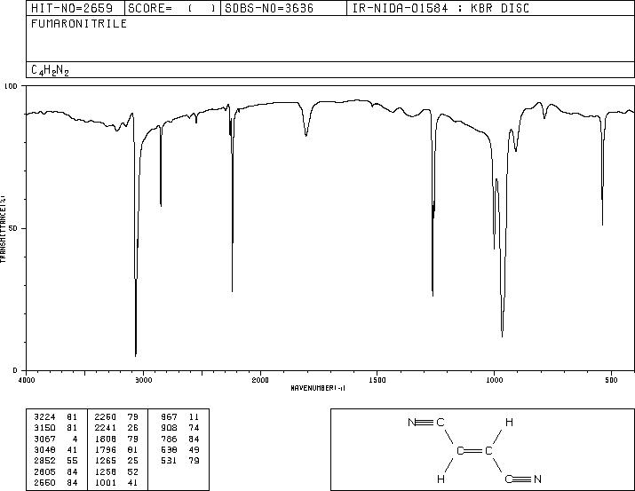Viewport: 635px width, 491px height.
Task: Click the 3000 tick label on the x-axis
Action: click(143, 380)
